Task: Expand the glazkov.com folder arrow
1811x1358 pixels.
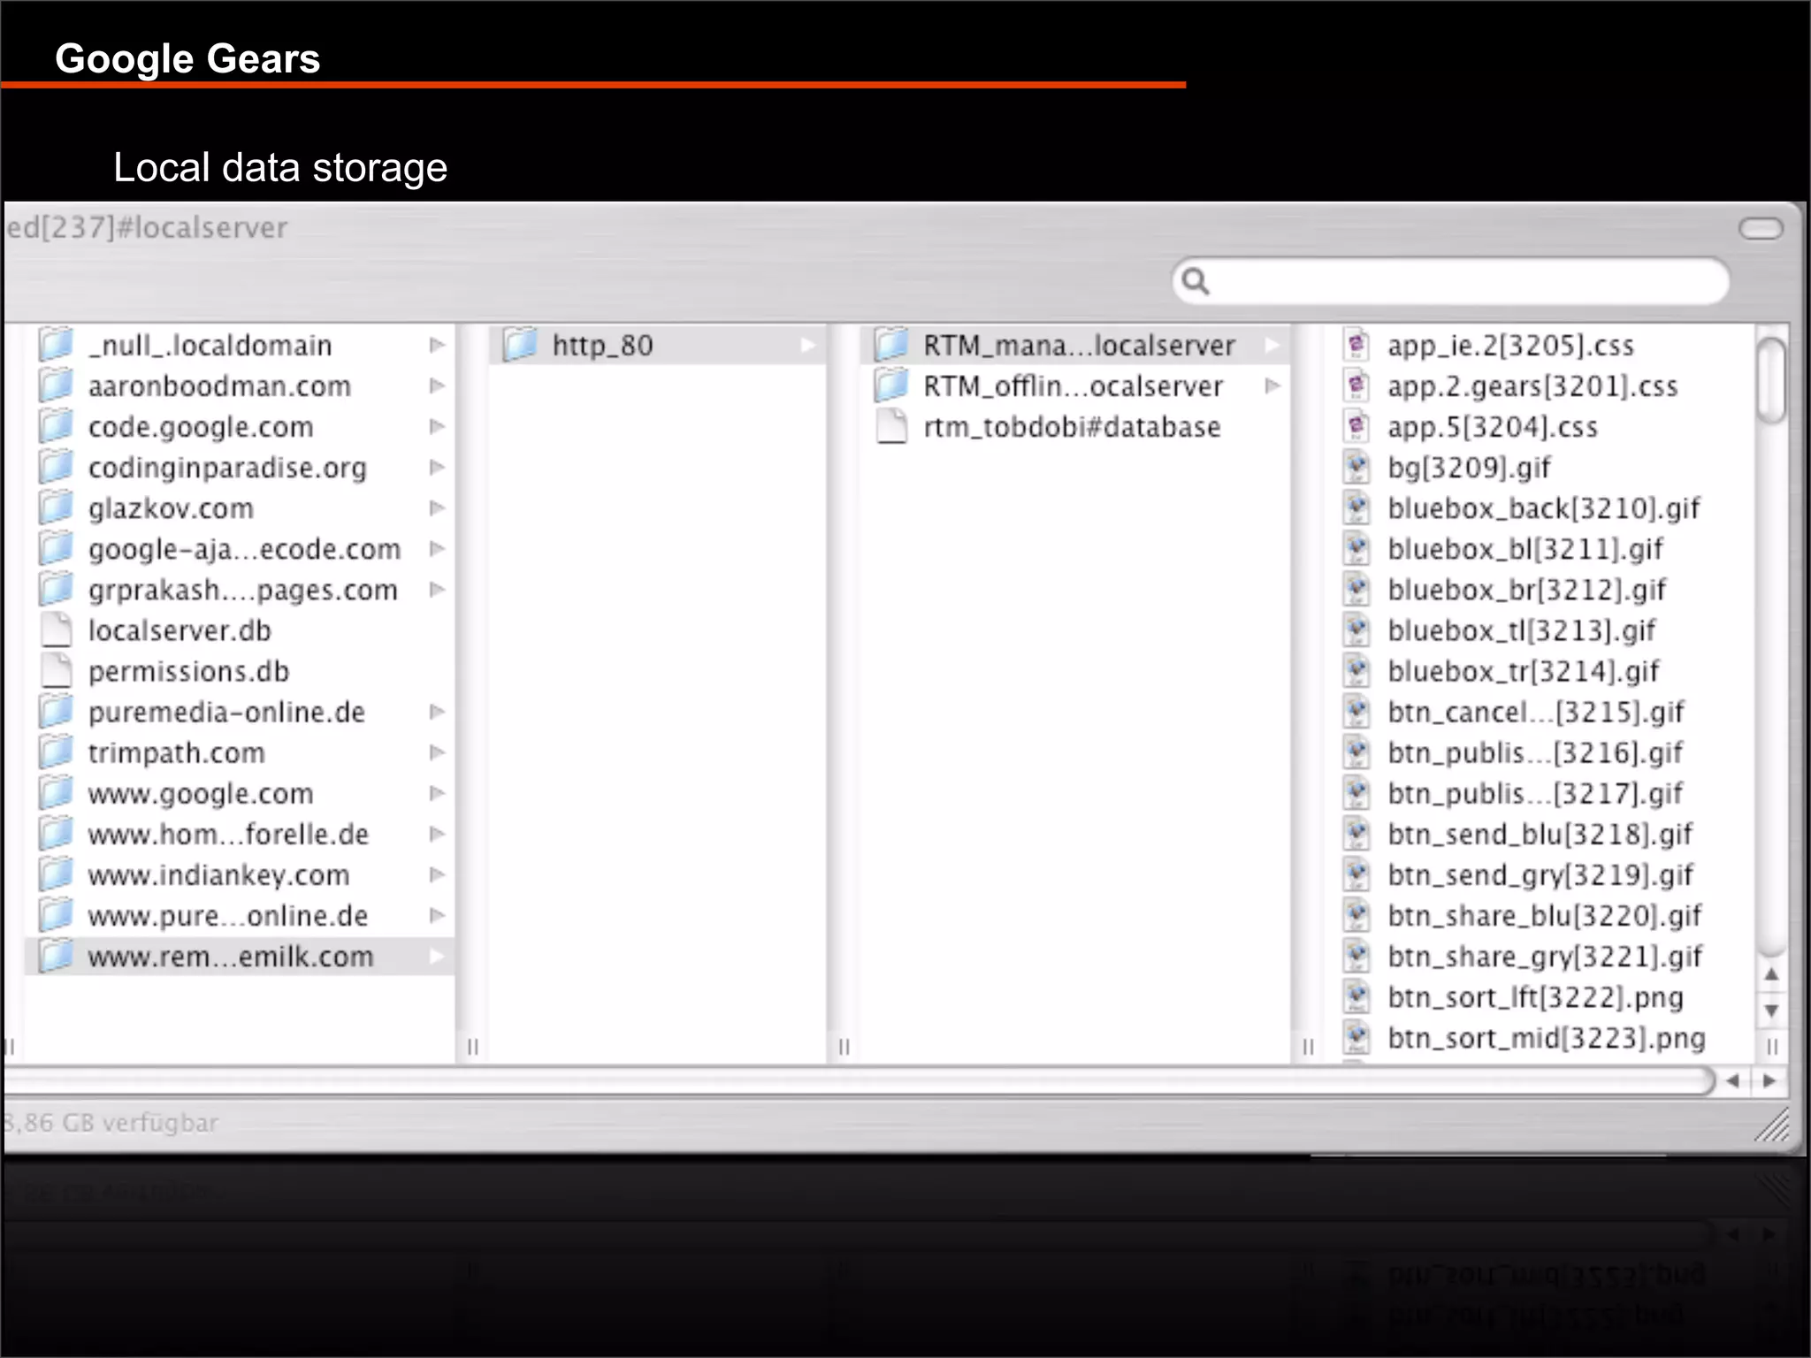Action: click(x=437, y=507)
